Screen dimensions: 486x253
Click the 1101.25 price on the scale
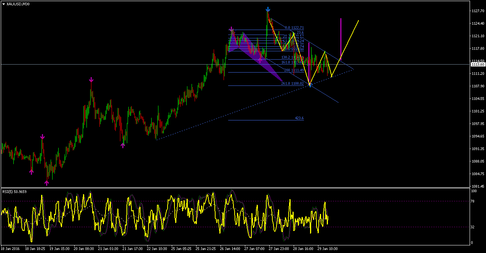click(x=478, y=111)
